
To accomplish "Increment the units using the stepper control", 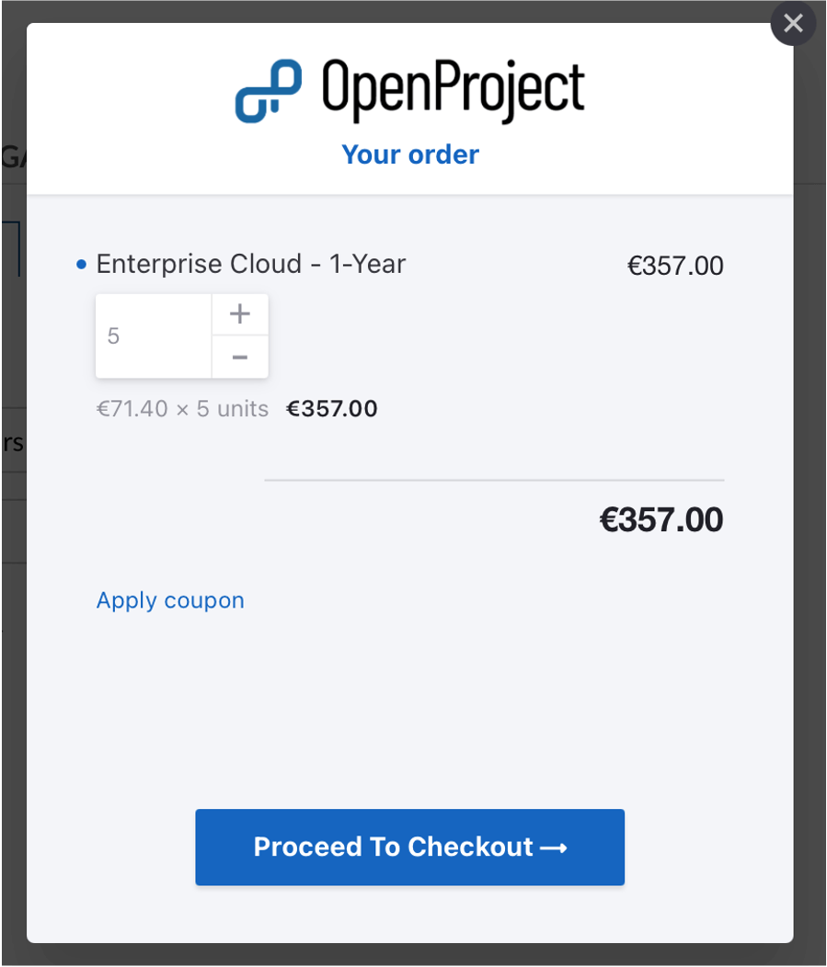I will pyautogui.click(x=239, y=313).
